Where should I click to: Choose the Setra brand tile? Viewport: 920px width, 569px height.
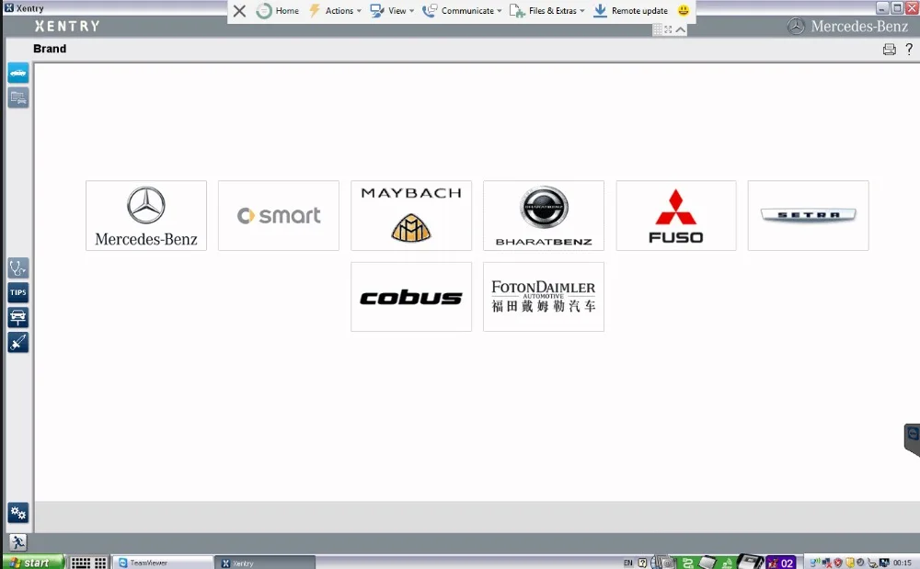point(808,216)
